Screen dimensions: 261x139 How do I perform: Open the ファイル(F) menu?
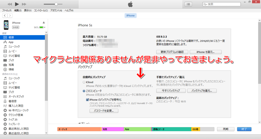click(x=7, y=10)
